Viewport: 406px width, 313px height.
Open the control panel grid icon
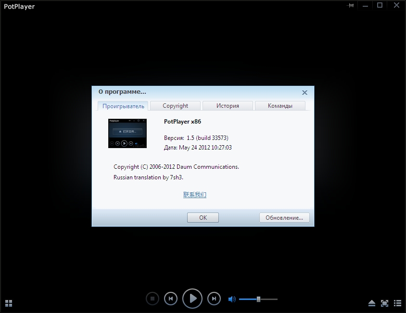point(9,303)
